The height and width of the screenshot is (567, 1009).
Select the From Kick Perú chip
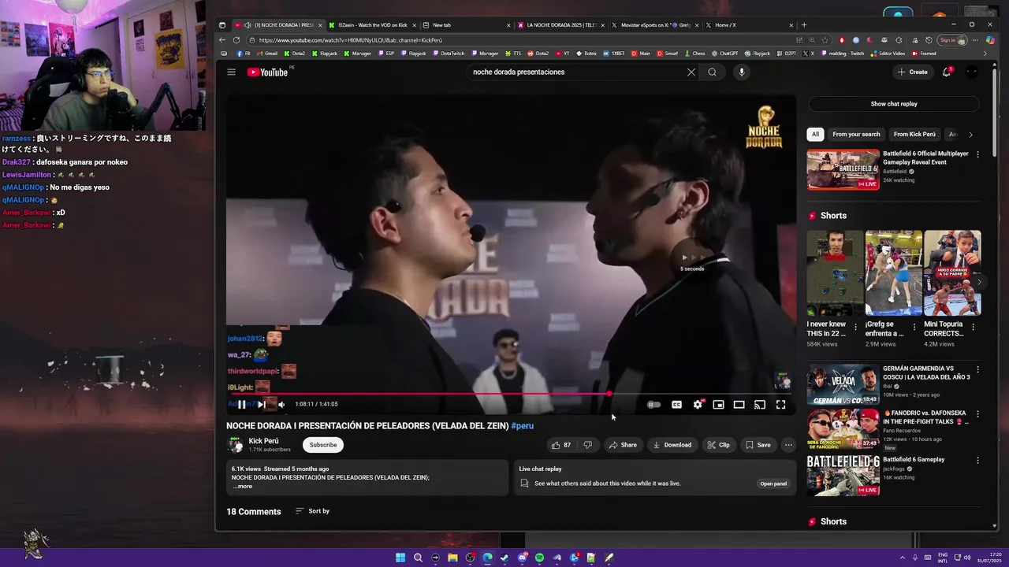click(914, 134)
